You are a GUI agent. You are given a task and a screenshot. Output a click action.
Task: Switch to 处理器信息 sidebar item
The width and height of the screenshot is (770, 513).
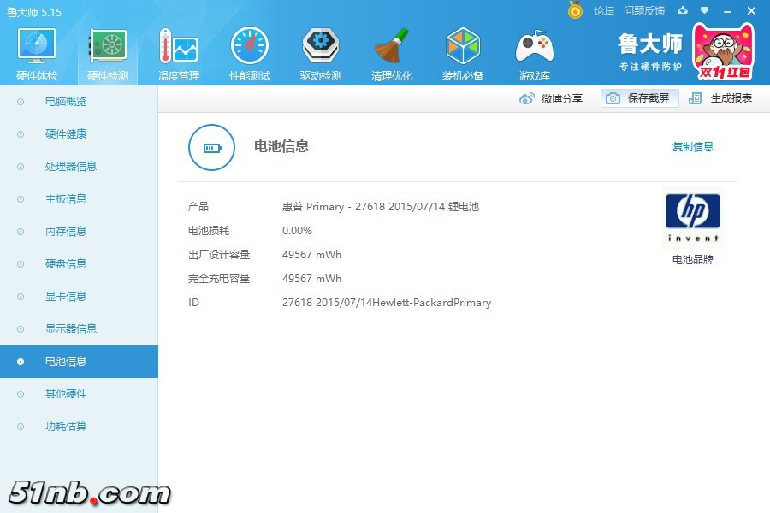(x=71, y=167)
